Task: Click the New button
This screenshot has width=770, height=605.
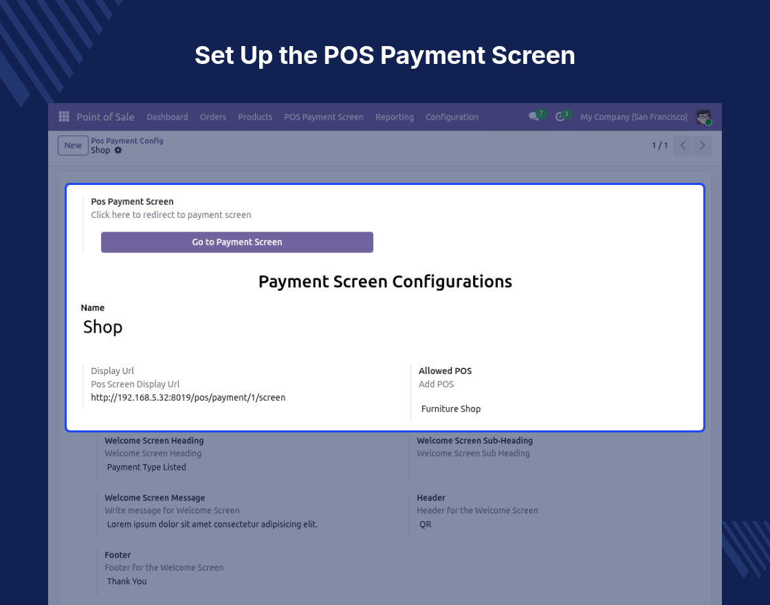Action: [73, 145]
